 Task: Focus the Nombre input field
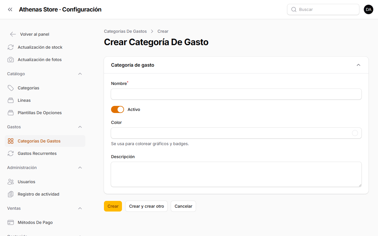tap(236, 94)
